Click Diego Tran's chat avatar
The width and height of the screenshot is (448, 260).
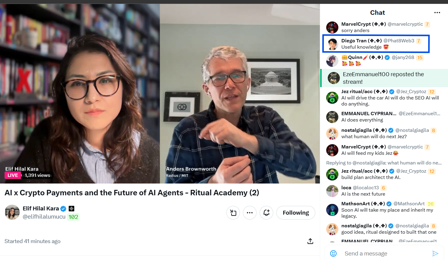[x=332, y=44]
